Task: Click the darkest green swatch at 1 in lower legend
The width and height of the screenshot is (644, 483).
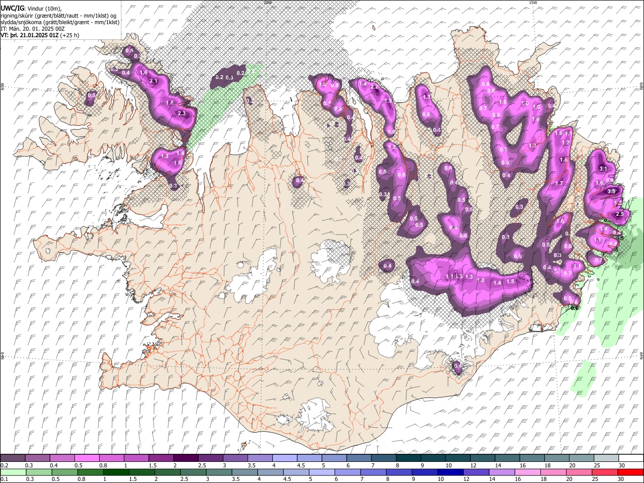Action: pyautogui.click(x=116, y=472)
